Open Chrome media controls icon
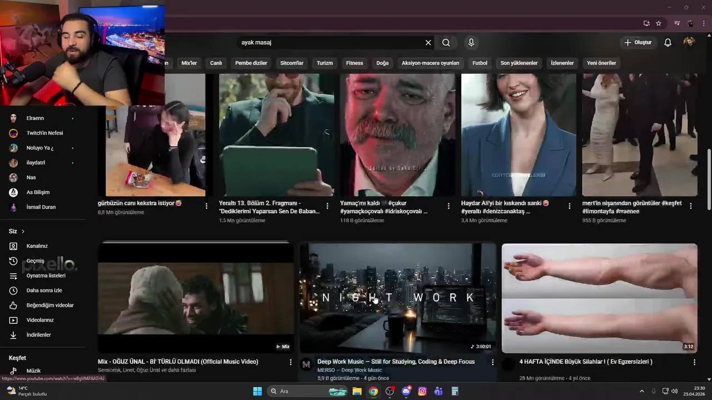Viewport: 712px width, 400px height. tap(677, 23)
